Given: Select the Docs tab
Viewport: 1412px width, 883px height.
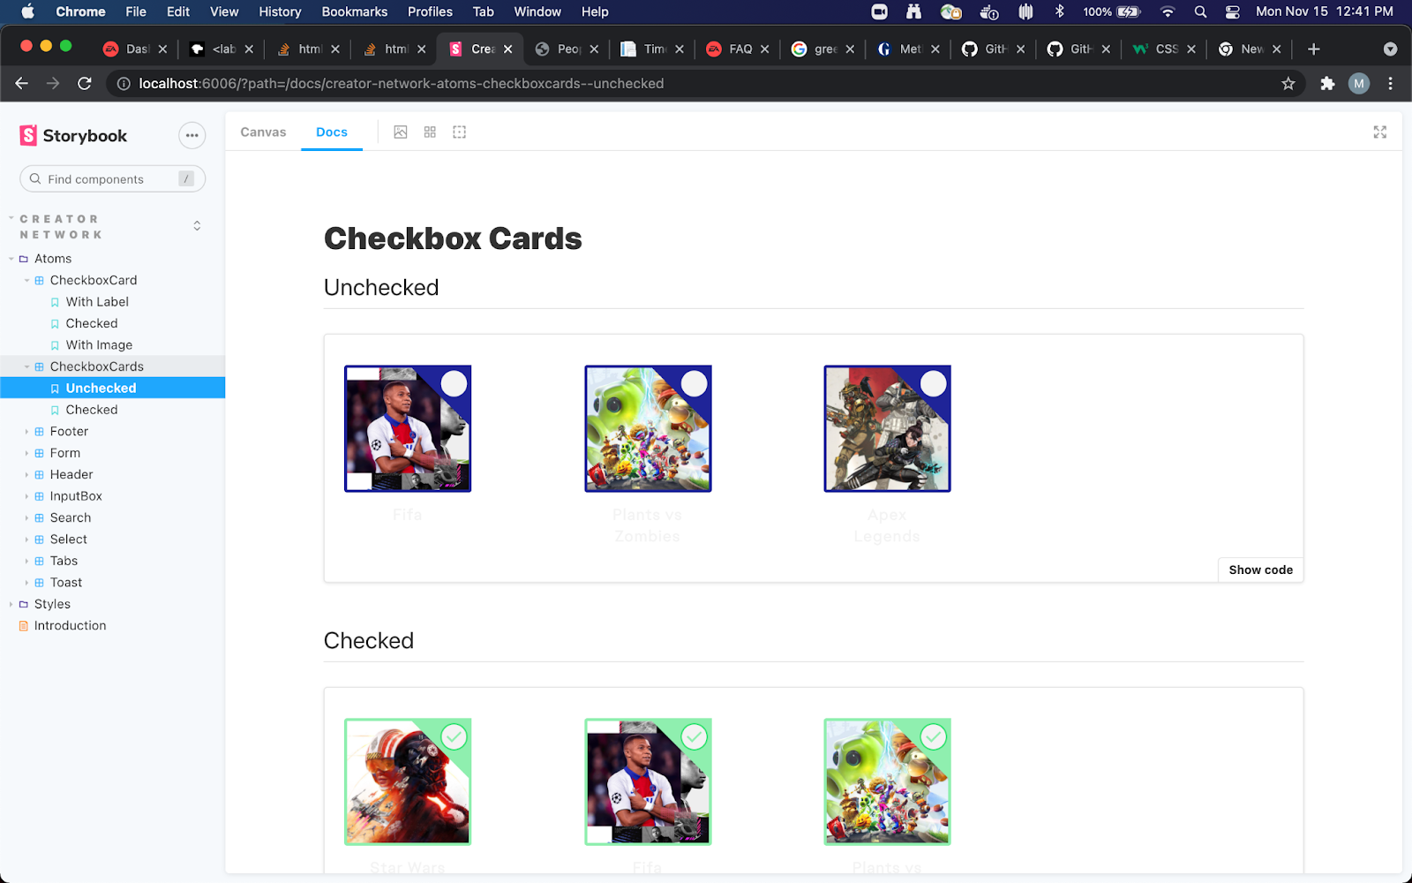Looking at the screenshot, I should coord(332,132).
